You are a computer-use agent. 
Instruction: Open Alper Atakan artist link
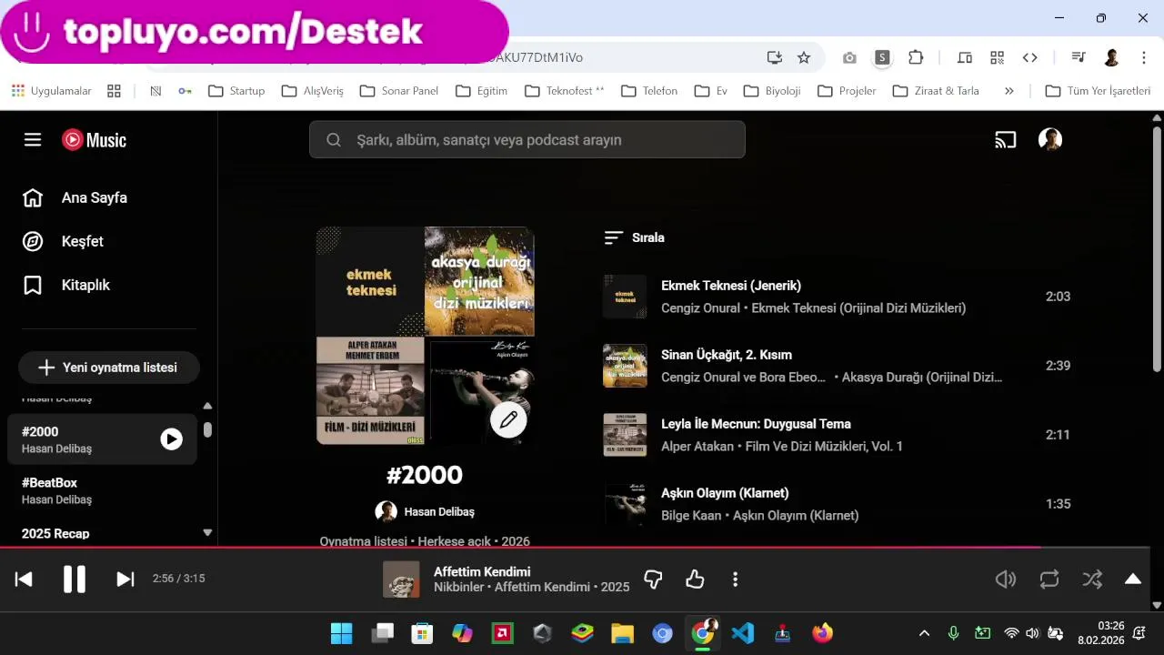point(699,446)
